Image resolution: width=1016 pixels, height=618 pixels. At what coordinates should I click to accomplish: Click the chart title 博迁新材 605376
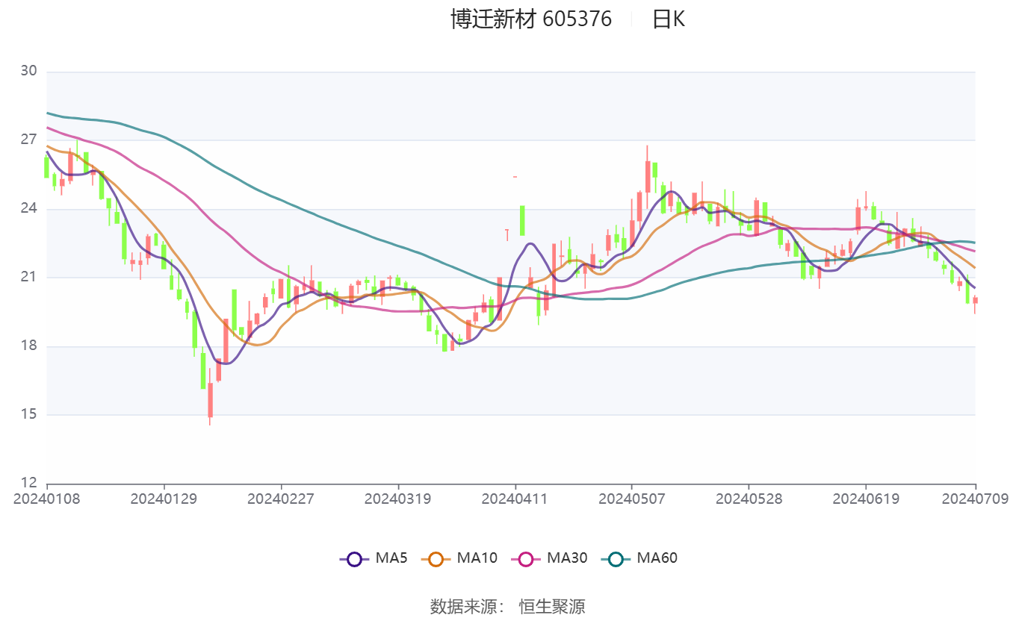tap(531, 19)
